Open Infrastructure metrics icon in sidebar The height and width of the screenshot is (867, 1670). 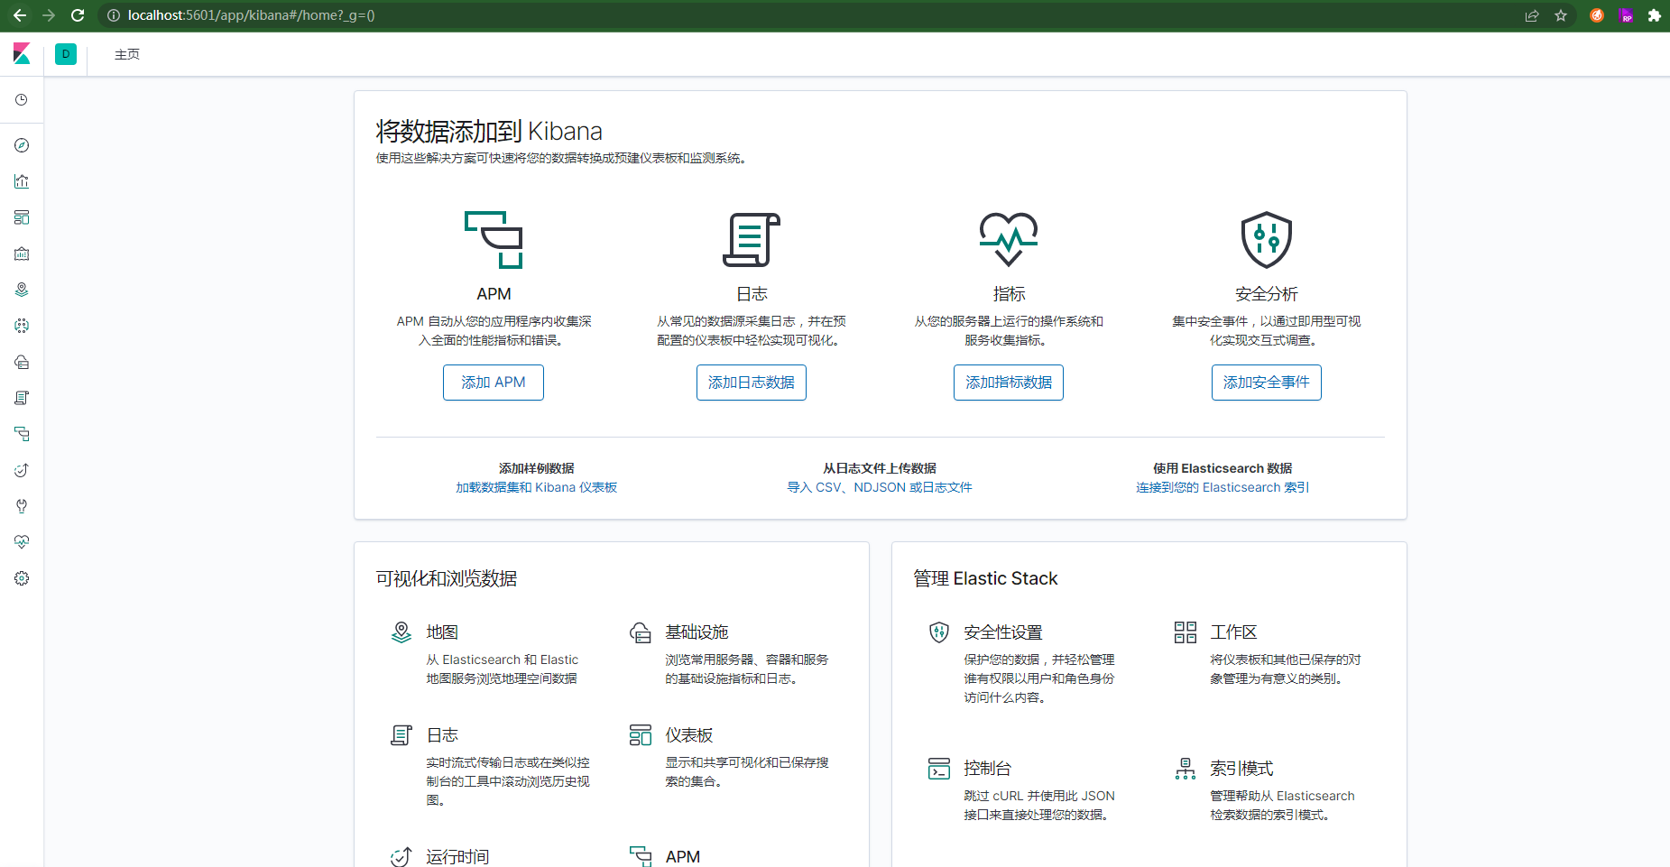point(22,362)
